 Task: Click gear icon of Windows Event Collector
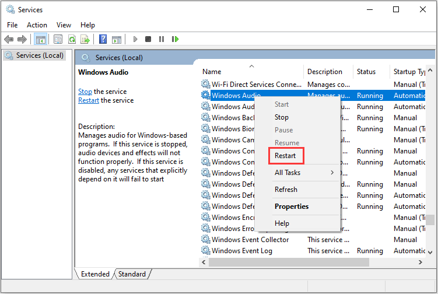(206, 239)
